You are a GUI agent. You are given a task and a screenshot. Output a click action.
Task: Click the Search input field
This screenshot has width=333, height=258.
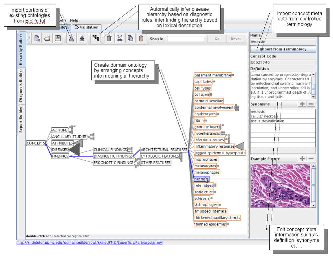point(185,39)
